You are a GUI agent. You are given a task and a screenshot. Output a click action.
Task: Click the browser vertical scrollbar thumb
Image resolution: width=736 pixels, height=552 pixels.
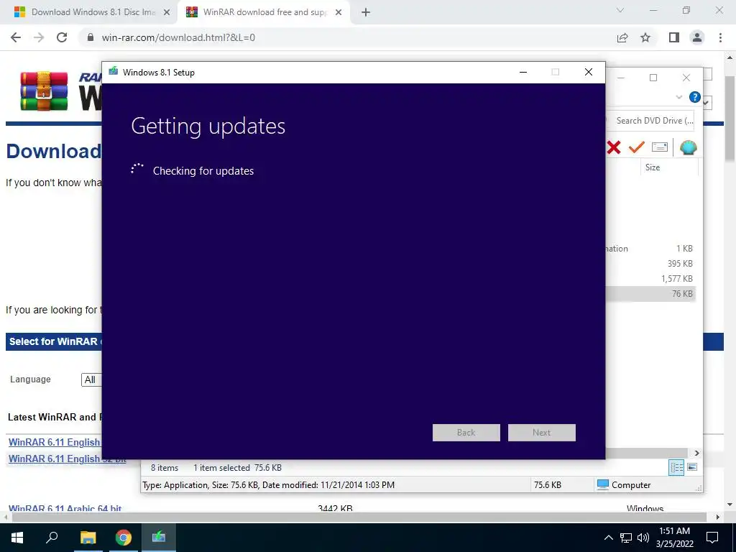730,117
